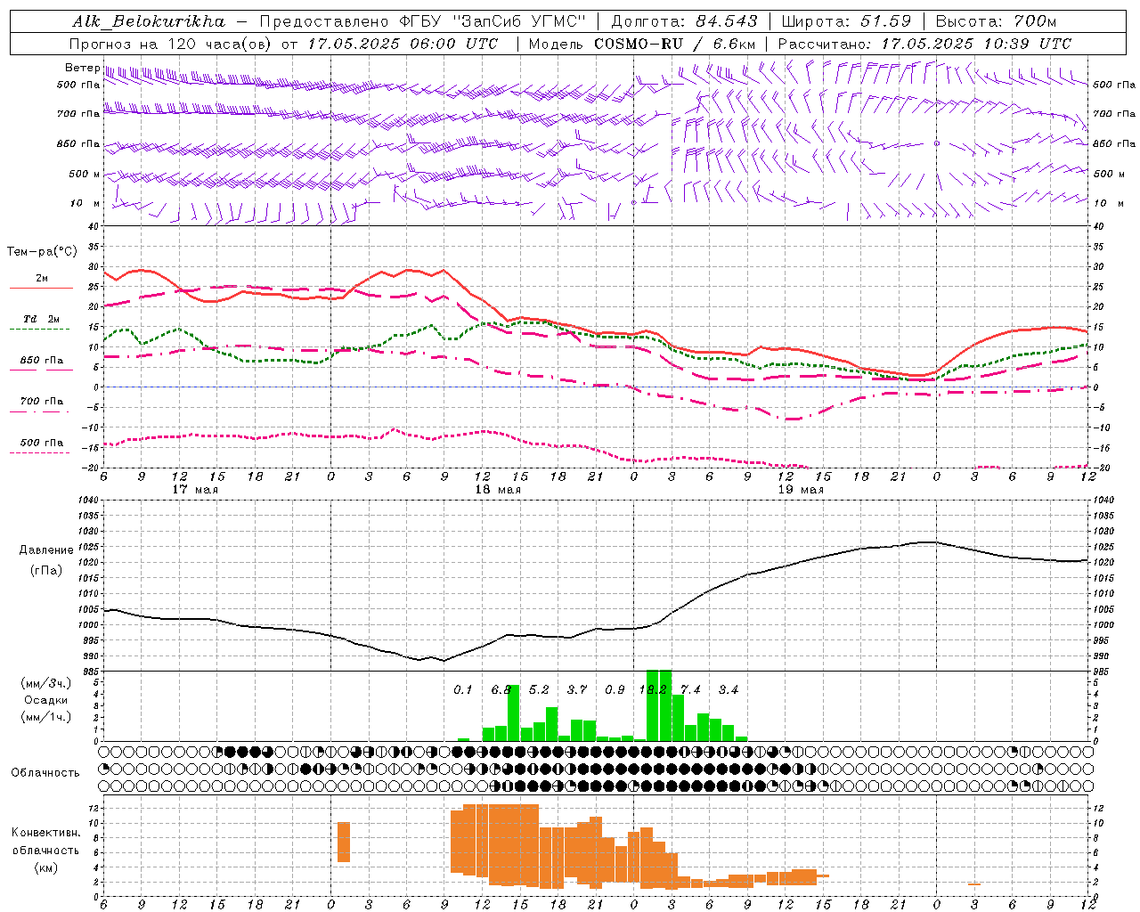The image size is (1140, 912).
Task: Click the 18 мая date label
Action: (498, 490)
